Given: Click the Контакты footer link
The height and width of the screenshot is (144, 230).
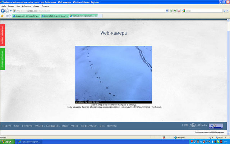Looking at the screenshot, I should coord(112,126).
